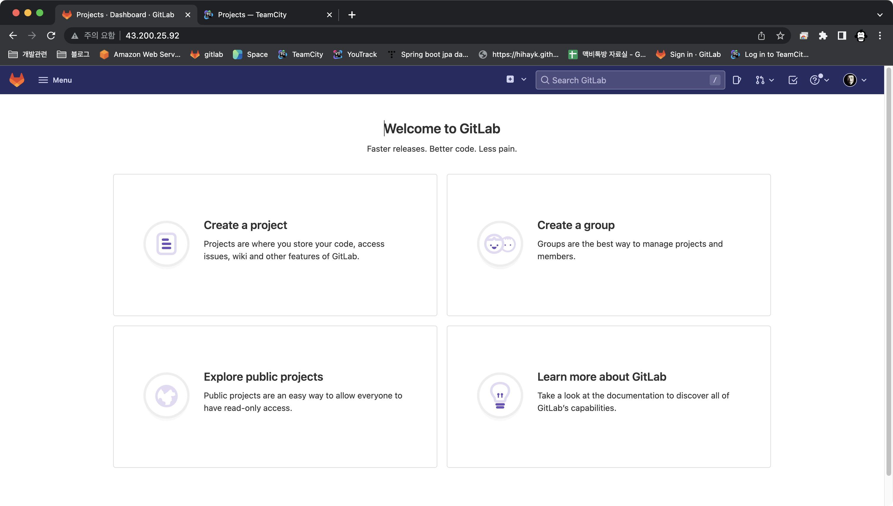Image resolution: width=893 pixels, height=506 pixels.
Task: Open the gitlab bookmark
Action: (x=207, y=54)
